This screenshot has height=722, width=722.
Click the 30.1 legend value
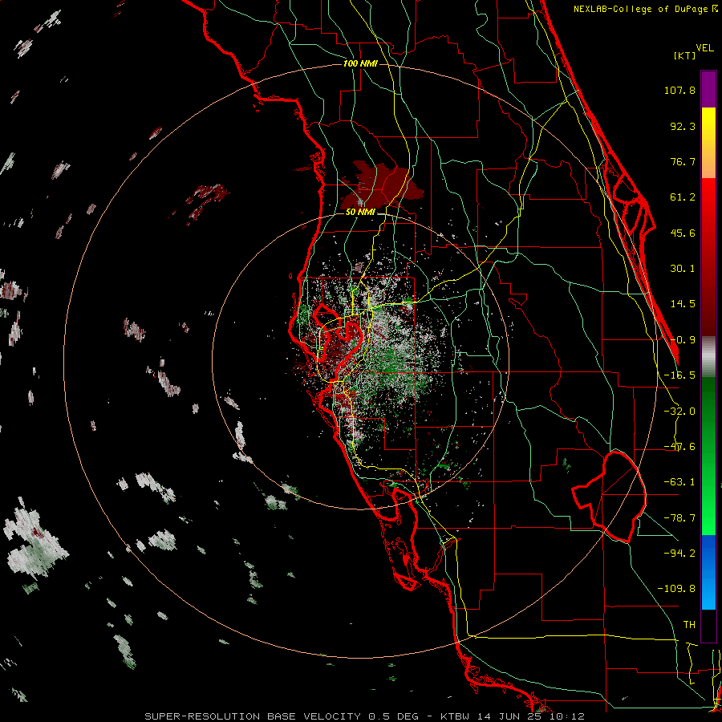[x=683, y=269]
